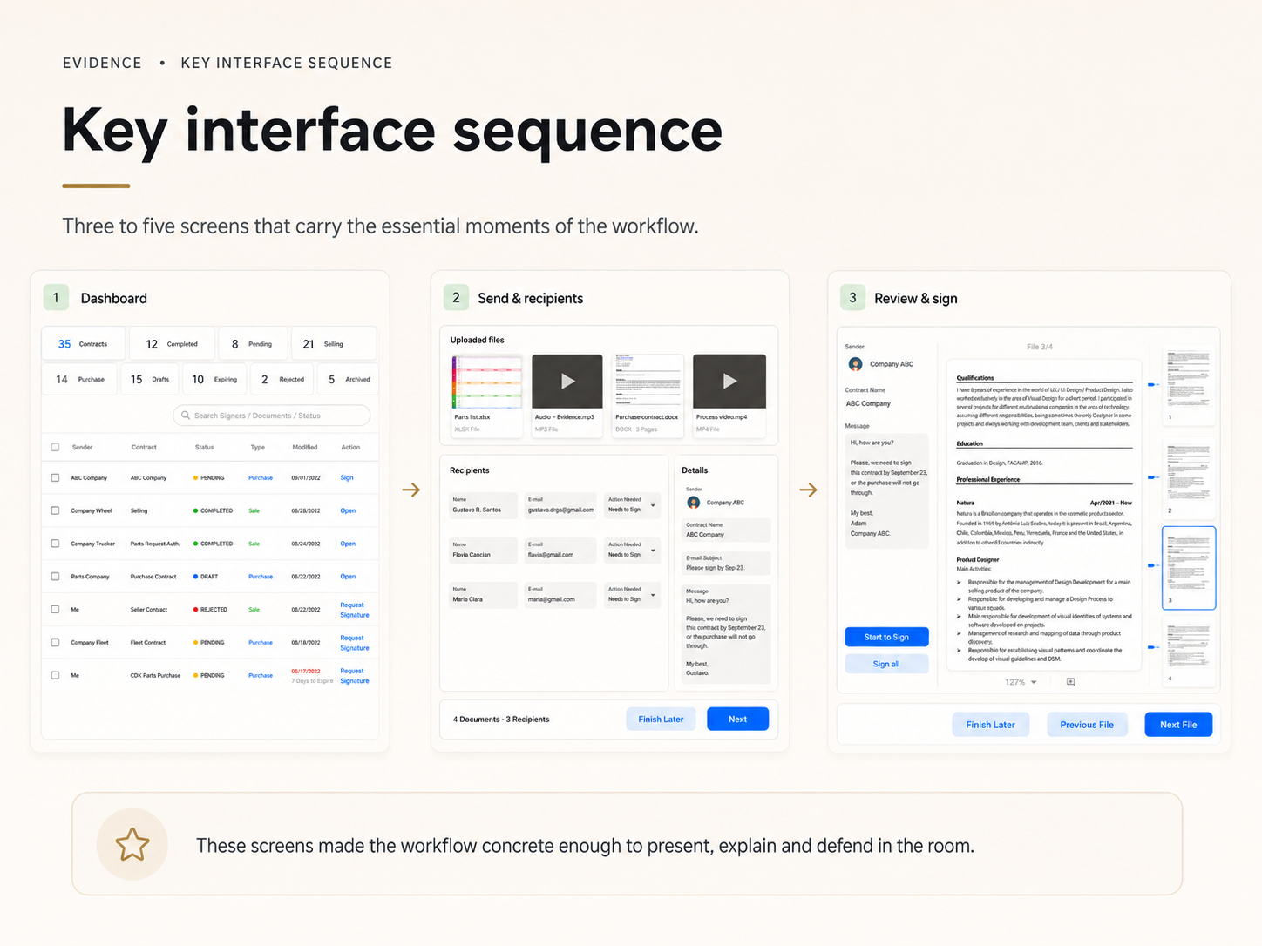Click Finish Later in Review & sign panel
This screenshot has width=1262, height=946.
click(990, 725)
